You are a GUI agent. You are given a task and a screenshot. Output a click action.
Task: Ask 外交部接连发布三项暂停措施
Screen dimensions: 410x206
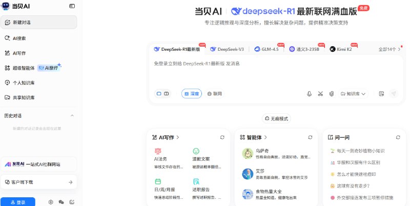pos(362,198)
